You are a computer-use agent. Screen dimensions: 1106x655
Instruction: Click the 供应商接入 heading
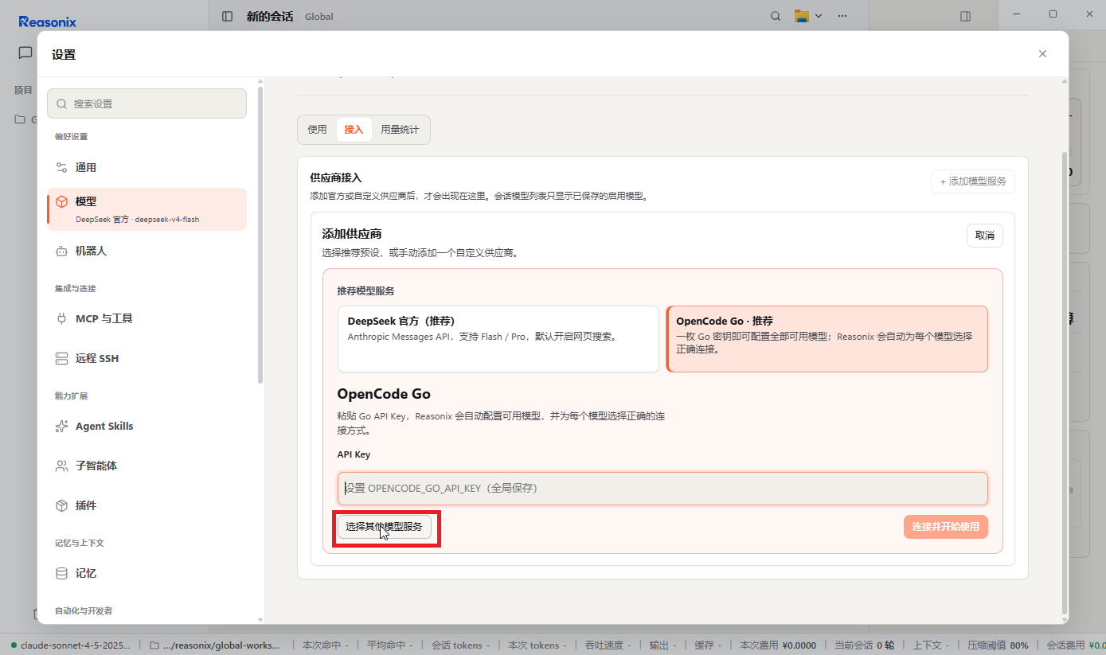click(x=335, y=177)
